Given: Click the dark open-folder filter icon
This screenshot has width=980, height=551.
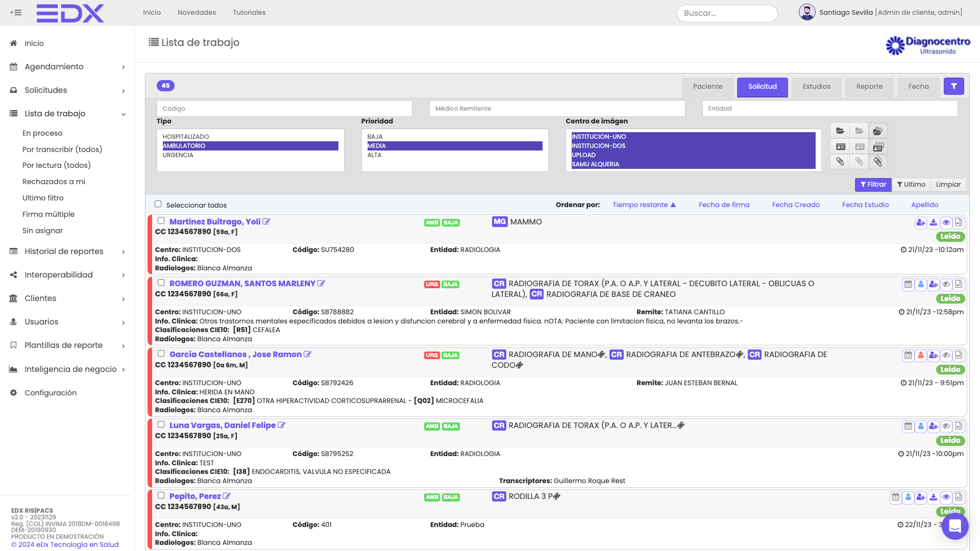Looking at the screenshot, I should click(x=840, y=131).
